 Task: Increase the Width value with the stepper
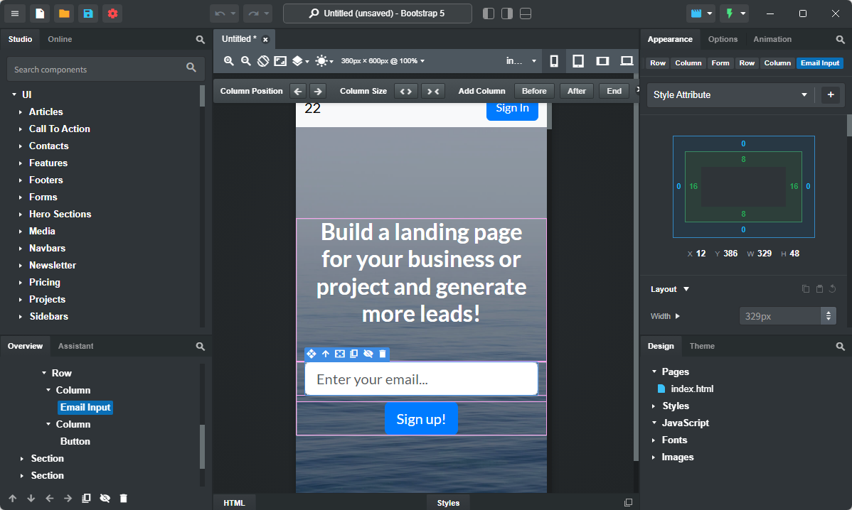pos(829,312)
